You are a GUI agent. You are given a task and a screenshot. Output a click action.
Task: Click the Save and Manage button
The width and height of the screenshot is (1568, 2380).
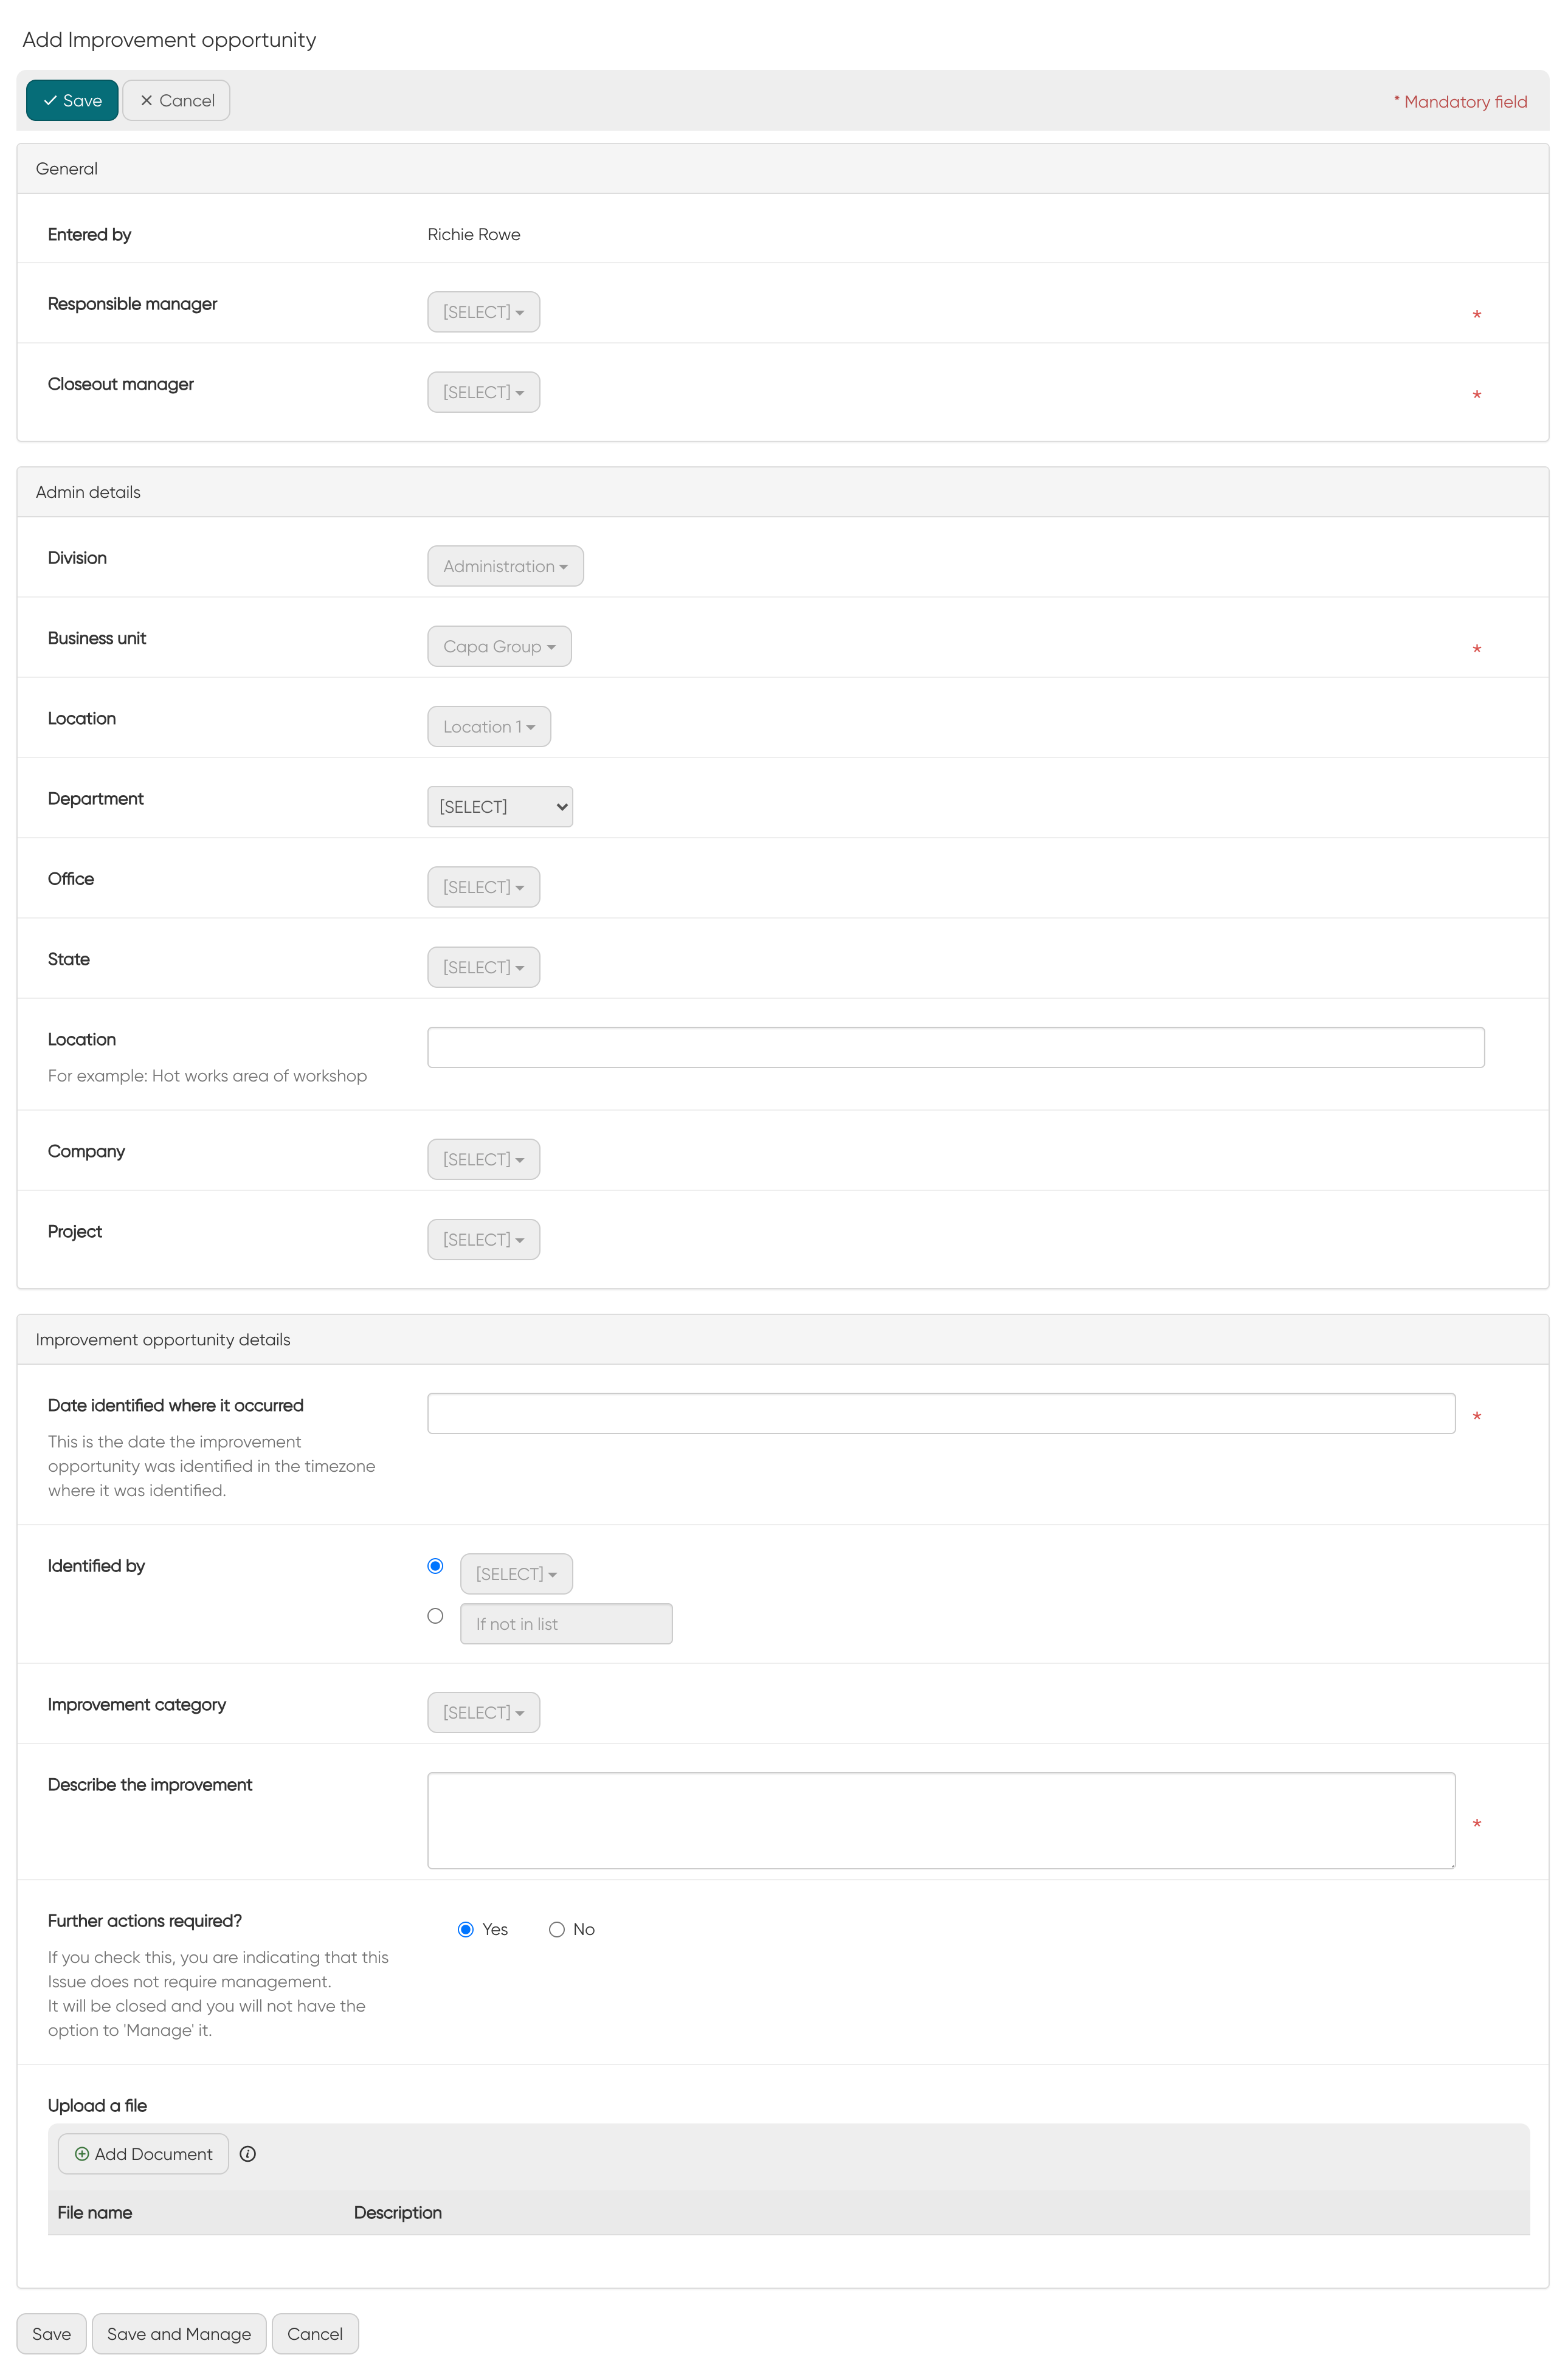[x=179, y=2333]
